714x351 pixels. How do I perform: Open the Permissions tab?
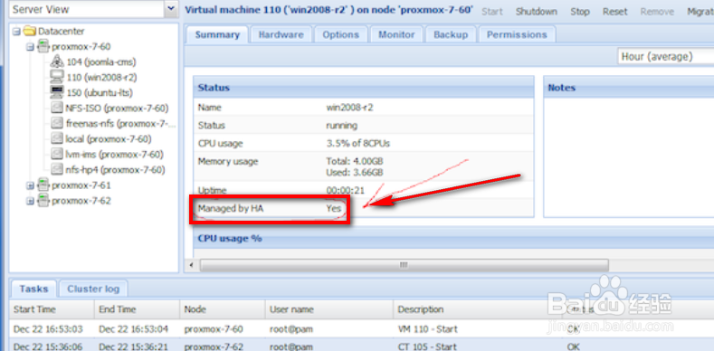pyautogui.click(x=517, y=34)
